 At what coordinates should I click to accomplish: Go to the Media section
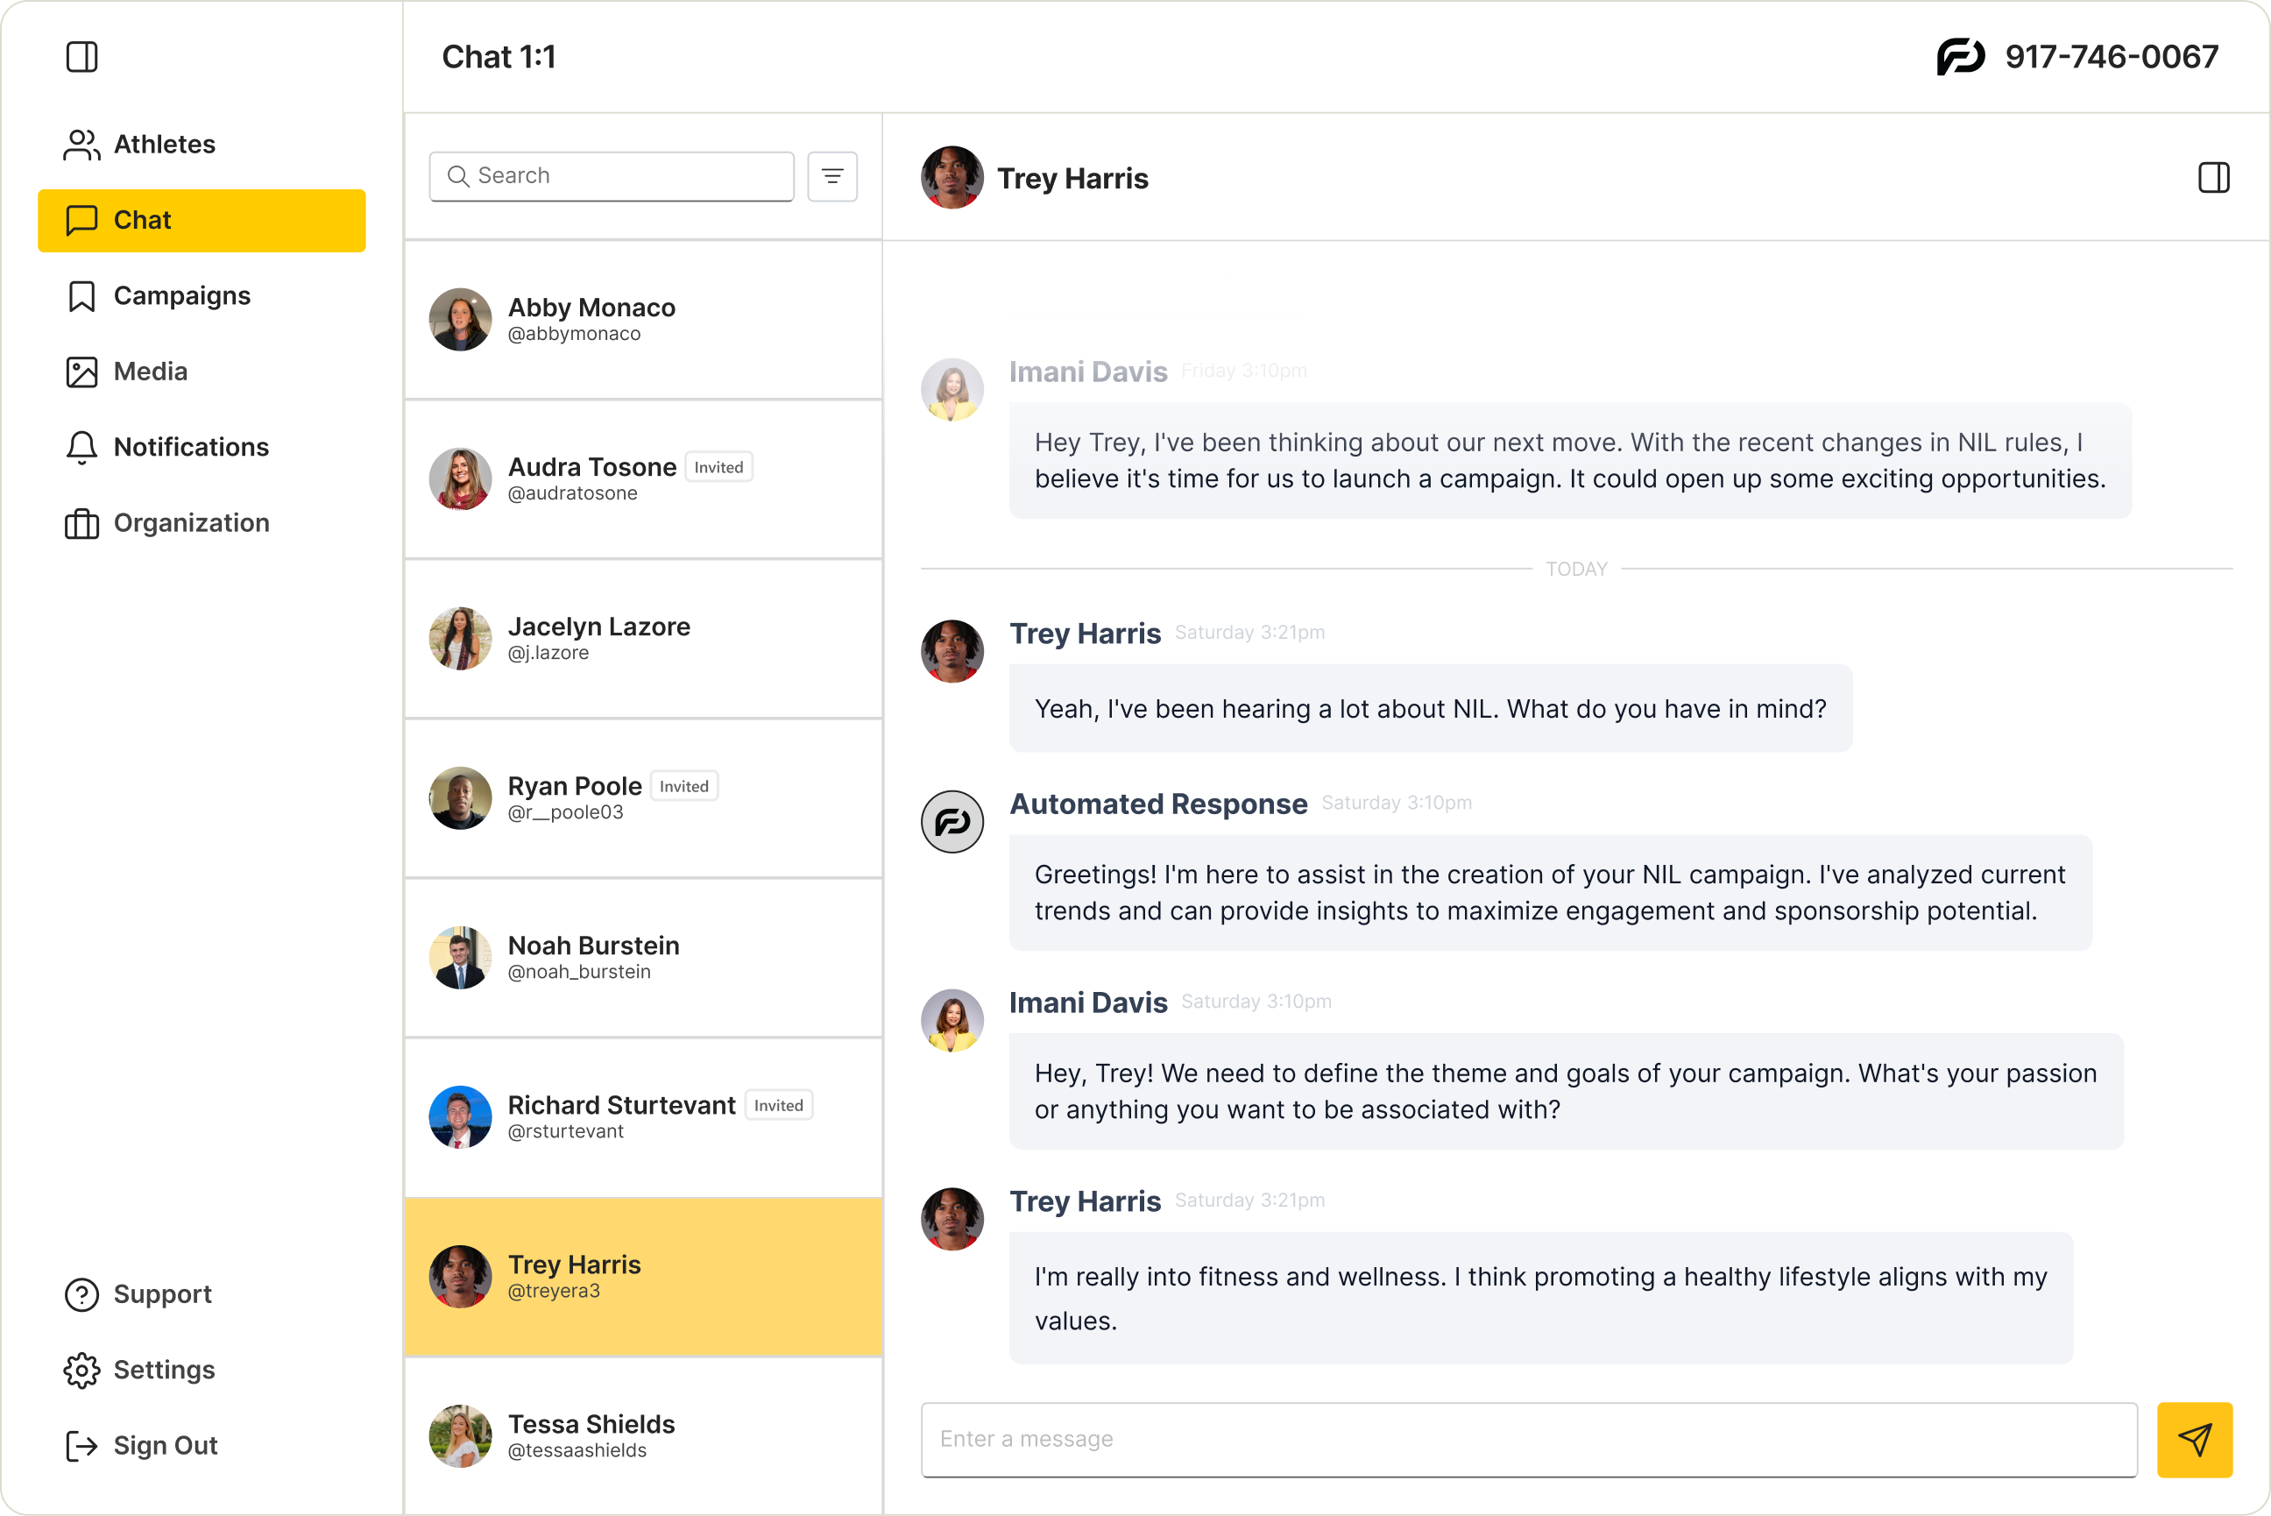point(201,372)
